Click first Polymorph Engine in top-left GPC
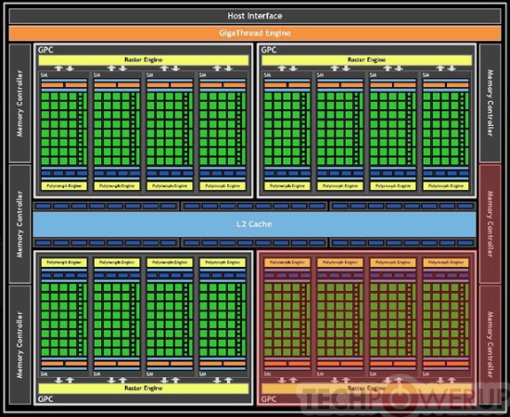The height and width of the screenshot is (417, 510). (64, 186)
